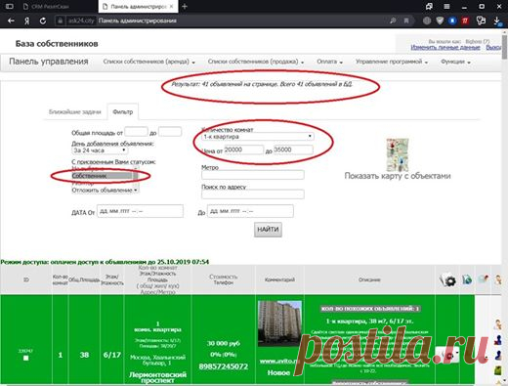Click the 'Выход' logout link

coord(493,47)
